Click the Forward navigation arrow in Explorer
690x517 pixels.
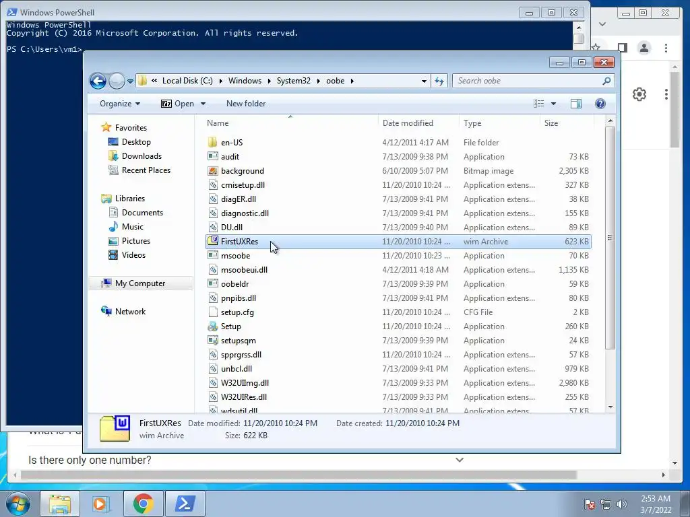coord(117,81)
